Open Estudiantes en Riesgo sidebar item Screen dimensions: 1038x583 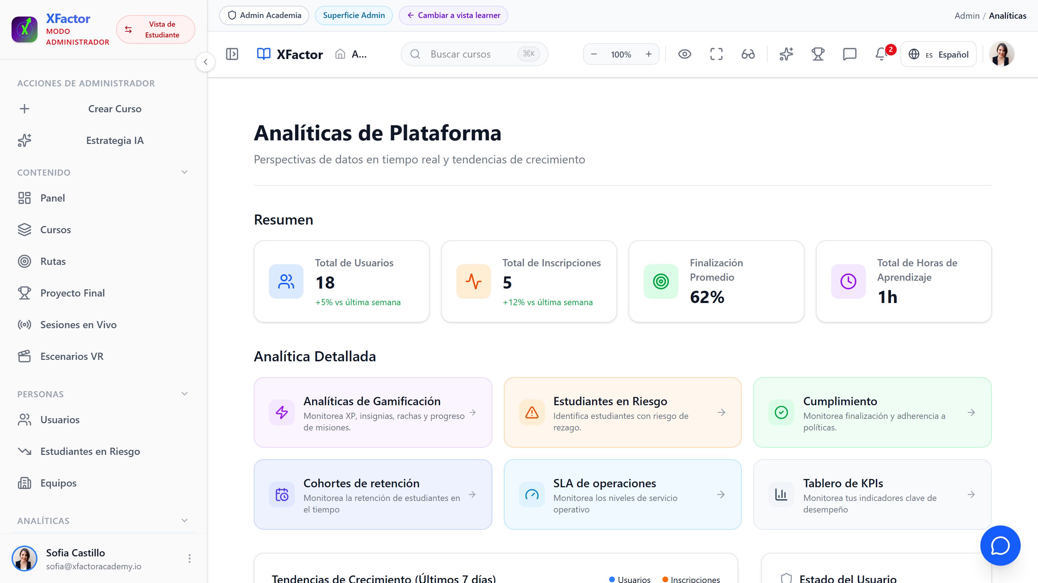(x=103, y=451)
